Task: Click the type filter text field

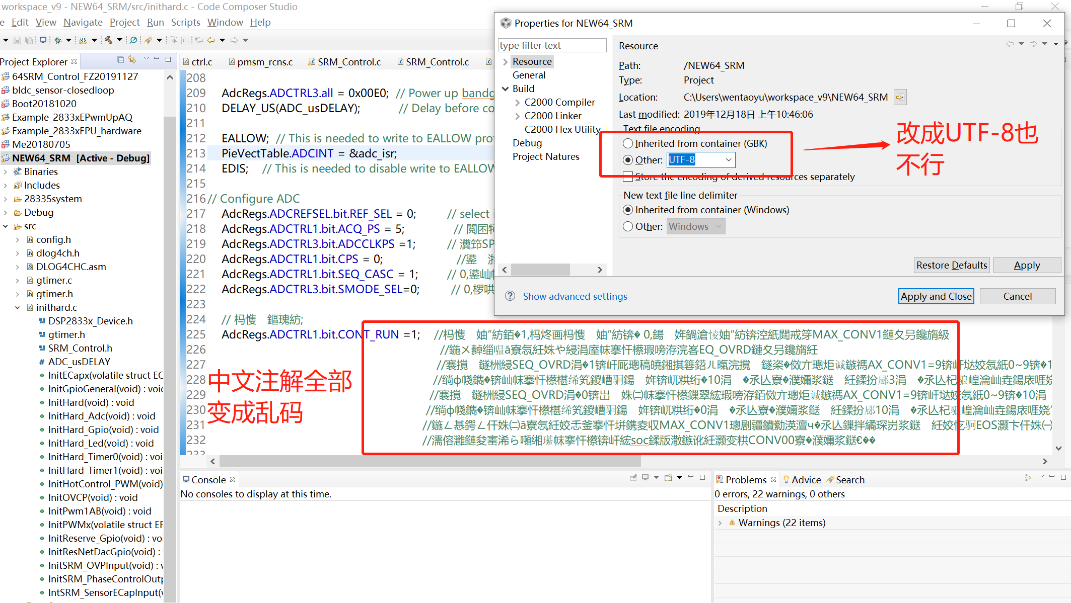Action: 551,45
